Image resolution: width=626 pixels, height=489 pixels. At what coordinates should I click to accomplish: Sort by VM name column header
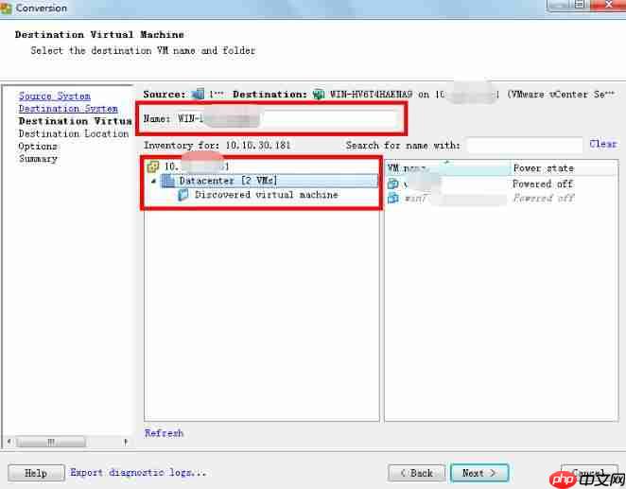coord(448,168)
